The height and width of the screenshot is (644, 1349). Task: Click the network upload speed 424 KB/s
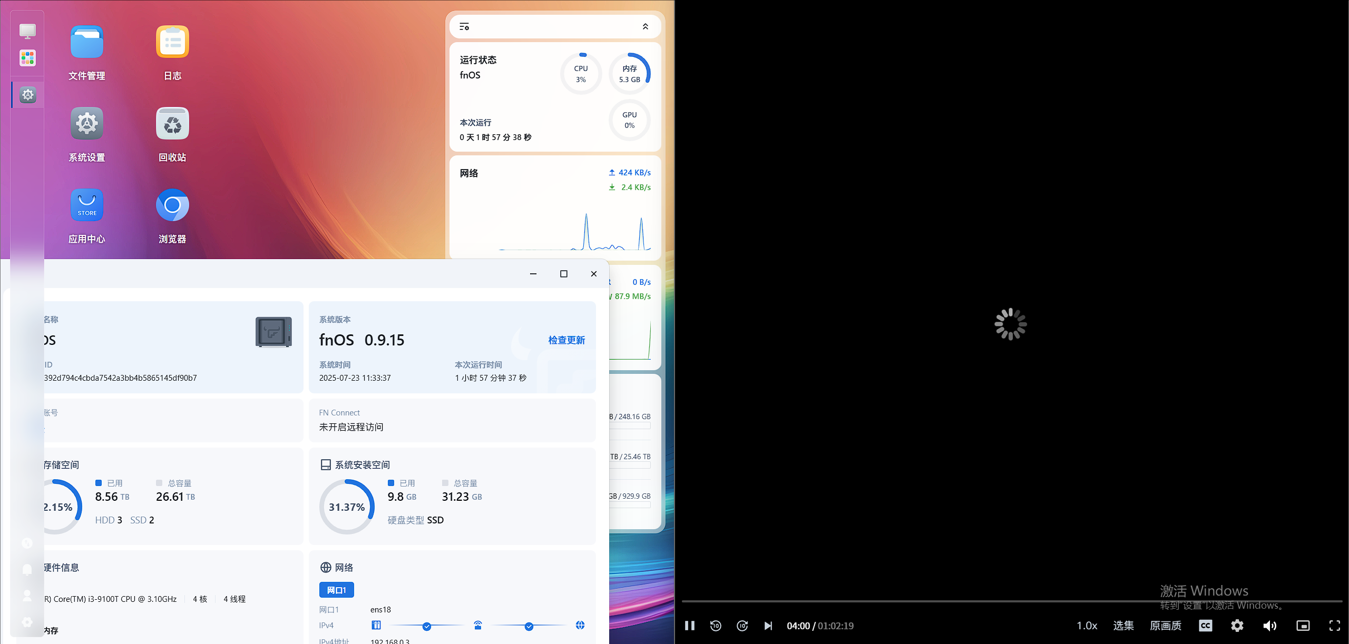pos(630,173)
